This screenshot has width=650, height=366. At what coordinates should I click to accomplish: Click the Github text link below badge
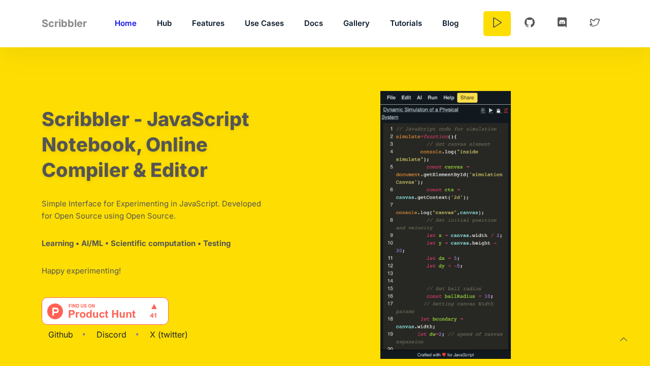click(60, 335)
